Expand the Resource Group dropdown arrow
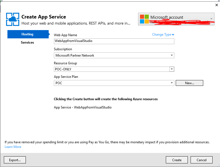 [x=172, y=69]
